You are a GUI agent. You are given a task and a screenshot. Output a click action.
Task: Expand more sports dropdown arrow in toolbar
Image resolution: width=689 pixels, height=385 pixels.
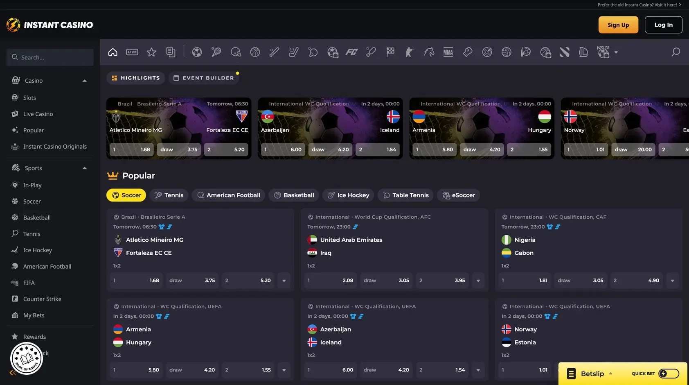pos(616,52)
